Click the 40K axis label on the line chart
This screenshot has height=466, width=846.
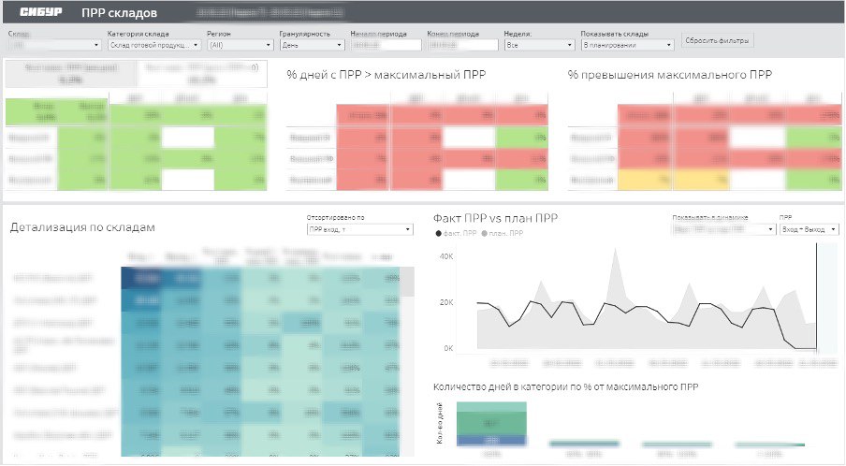coord(446,256)
